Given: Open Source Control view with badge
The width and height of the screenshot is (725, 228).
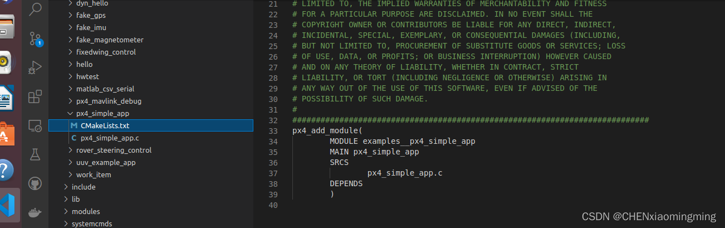Looking at the screenshot, I should point(35,38).
